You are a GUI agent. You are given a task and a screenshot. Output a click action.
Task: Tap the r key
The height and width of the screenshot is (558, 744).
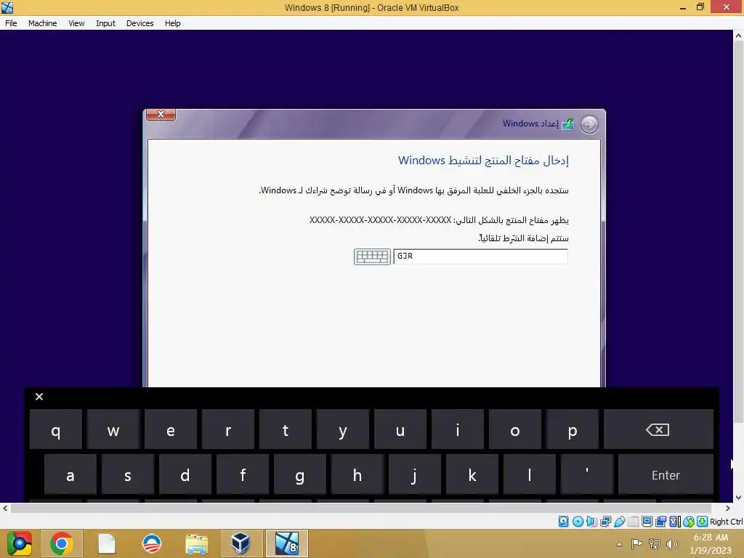(x=228, y=429)
